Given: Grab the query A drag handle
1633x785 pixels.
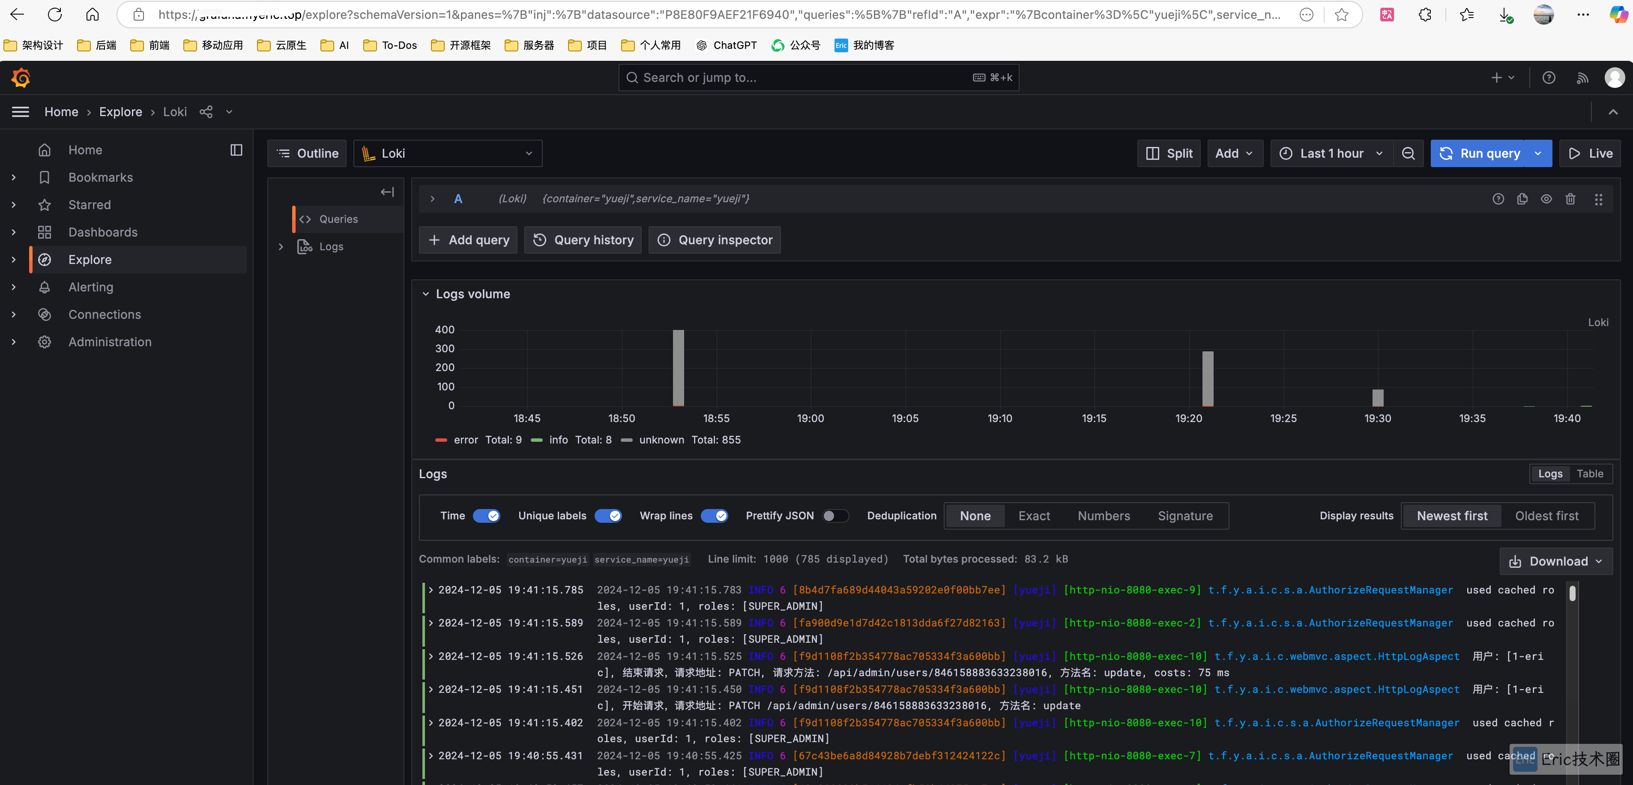Looking at the screenshot, I should pyautogui.click(x=1598, y=199).
